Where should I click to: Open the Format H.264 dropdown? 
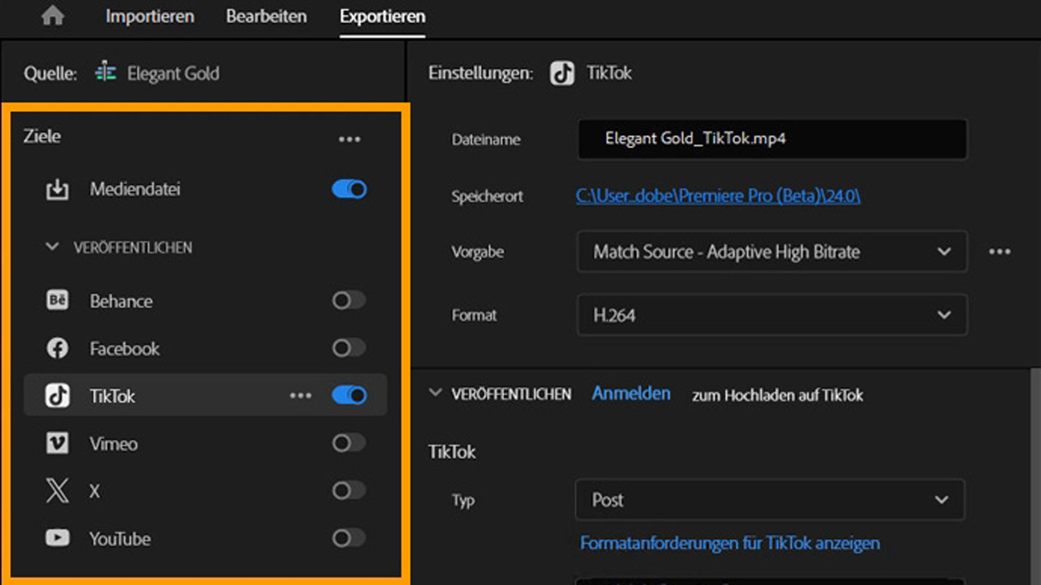pyautogui.click(x=772, y=315)
